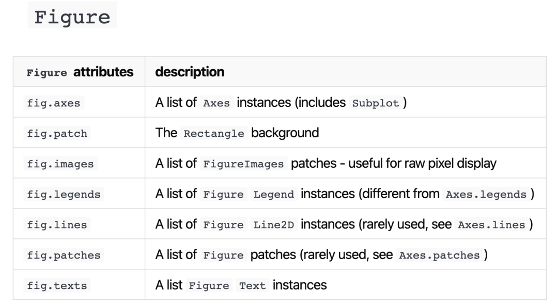
Task: Click the fig.patches attribute code
Action: (64, 255)
